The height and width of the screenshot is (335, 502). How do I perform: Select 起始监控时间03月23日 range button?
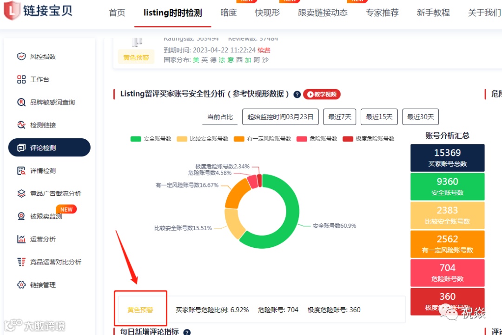click(x=280, y=117)
